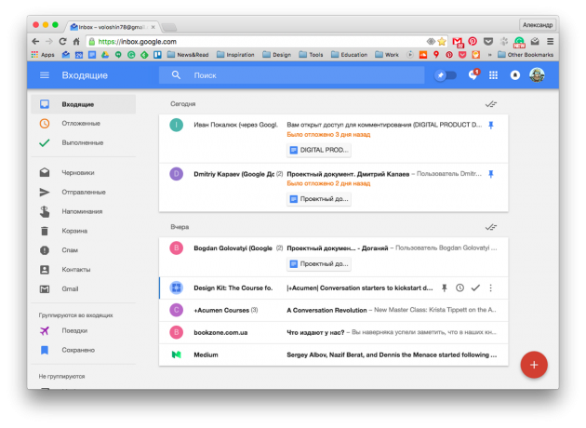586x428 pixels.
Task: Open +Acumen Courses email thread
Action: coord(333,310)
